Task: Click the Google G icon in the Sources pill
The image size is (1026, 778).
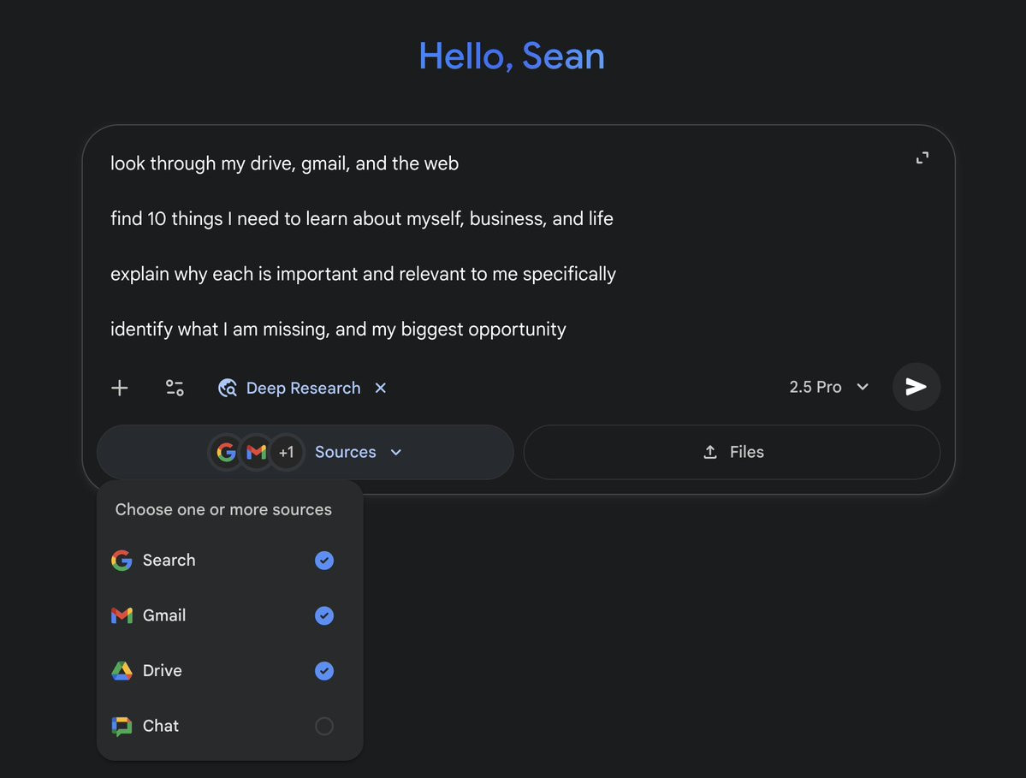Action: (x=226, y=452)
